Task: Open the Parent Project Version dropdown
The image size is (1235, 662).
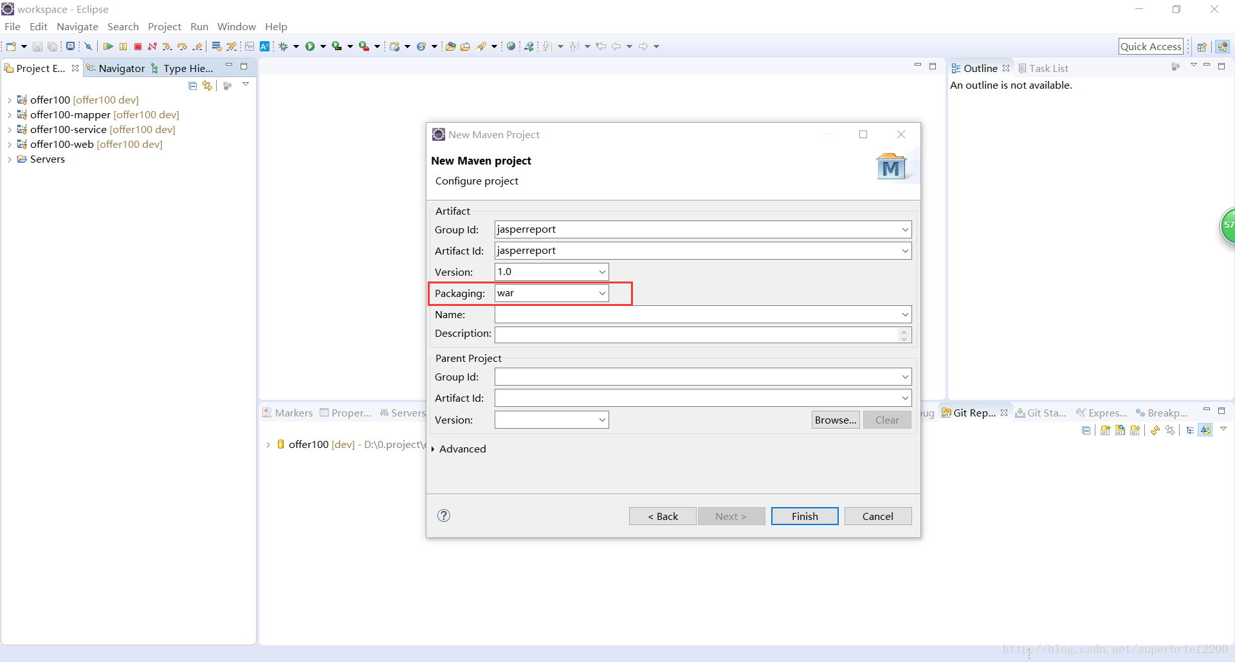Action: 602,420
